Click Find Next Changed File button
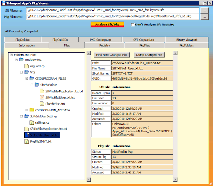 (112, 55)
